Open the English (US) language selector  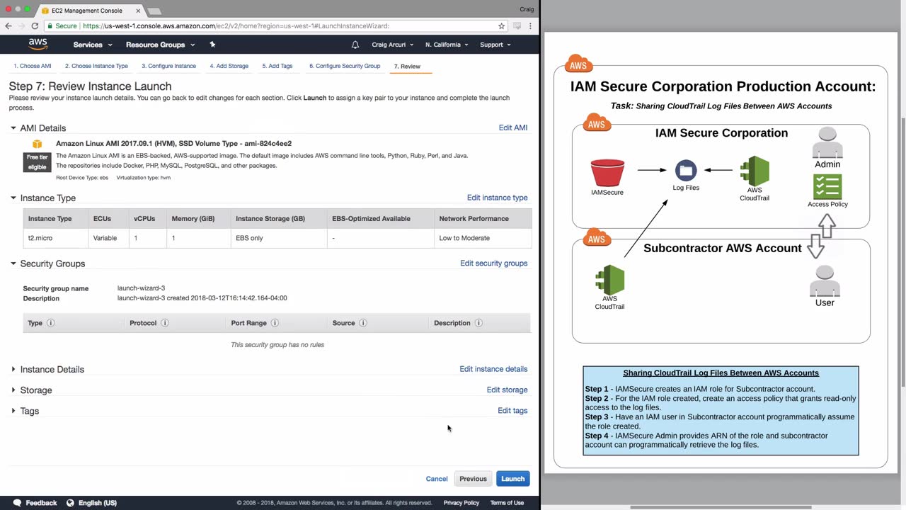(98, 503)
